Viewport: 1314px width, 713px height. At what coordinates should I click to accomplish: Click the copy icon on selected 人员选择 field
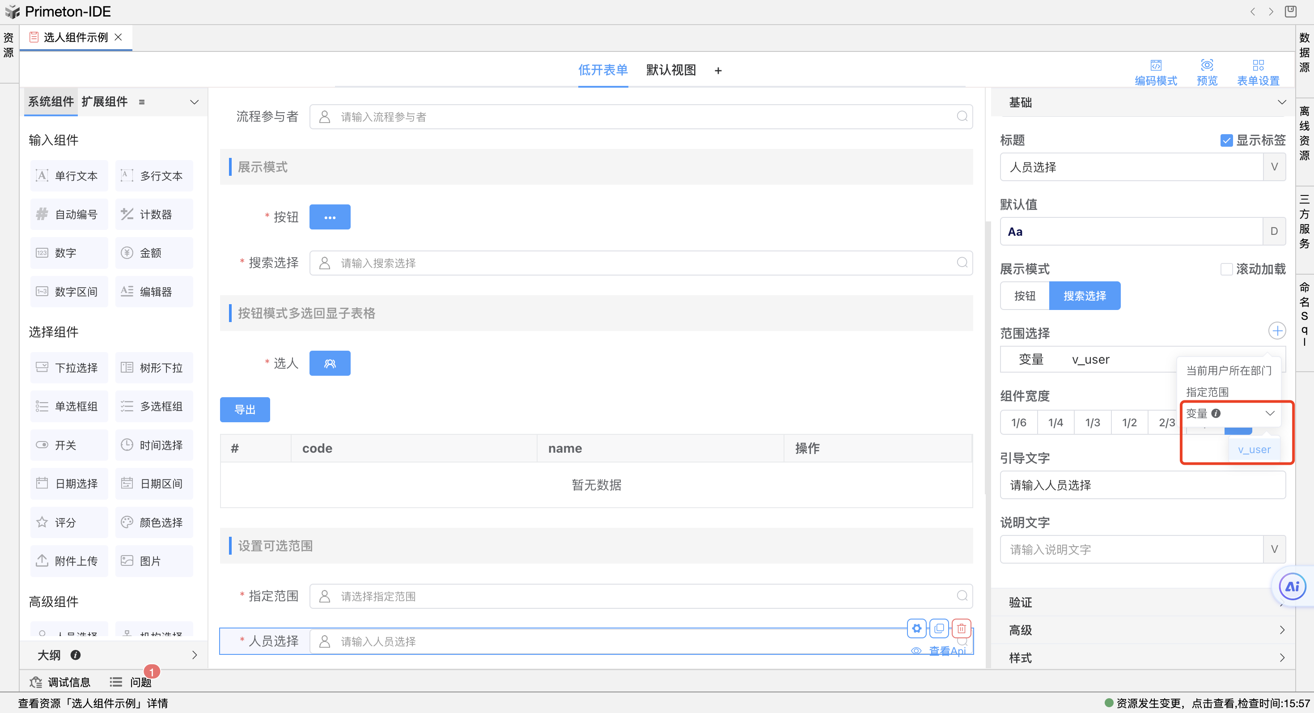click(939, 628)
